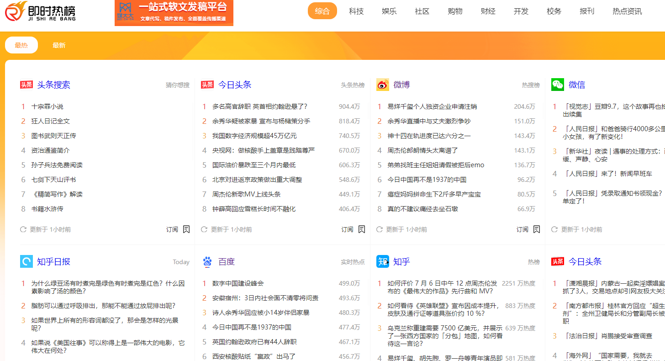
Task: Click the 知乎日报 blue icon
Action: coord(26,261)
